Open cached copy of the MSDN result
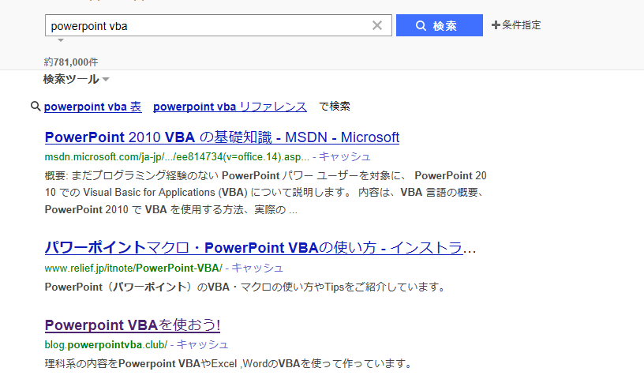This screenshot has width=644, height=383. tap(345, 156)
